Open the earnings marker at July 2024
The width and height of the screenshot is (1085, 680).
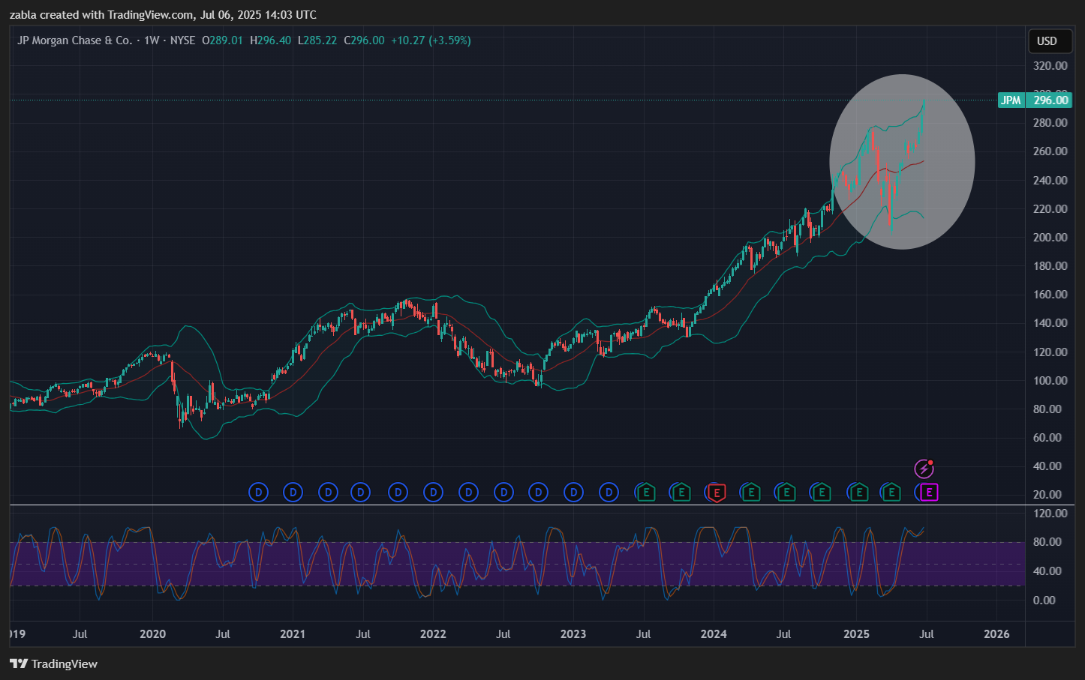(x=786, y=493)
